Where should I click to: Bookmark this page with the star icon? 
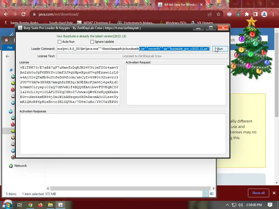(x=219, y=14)
